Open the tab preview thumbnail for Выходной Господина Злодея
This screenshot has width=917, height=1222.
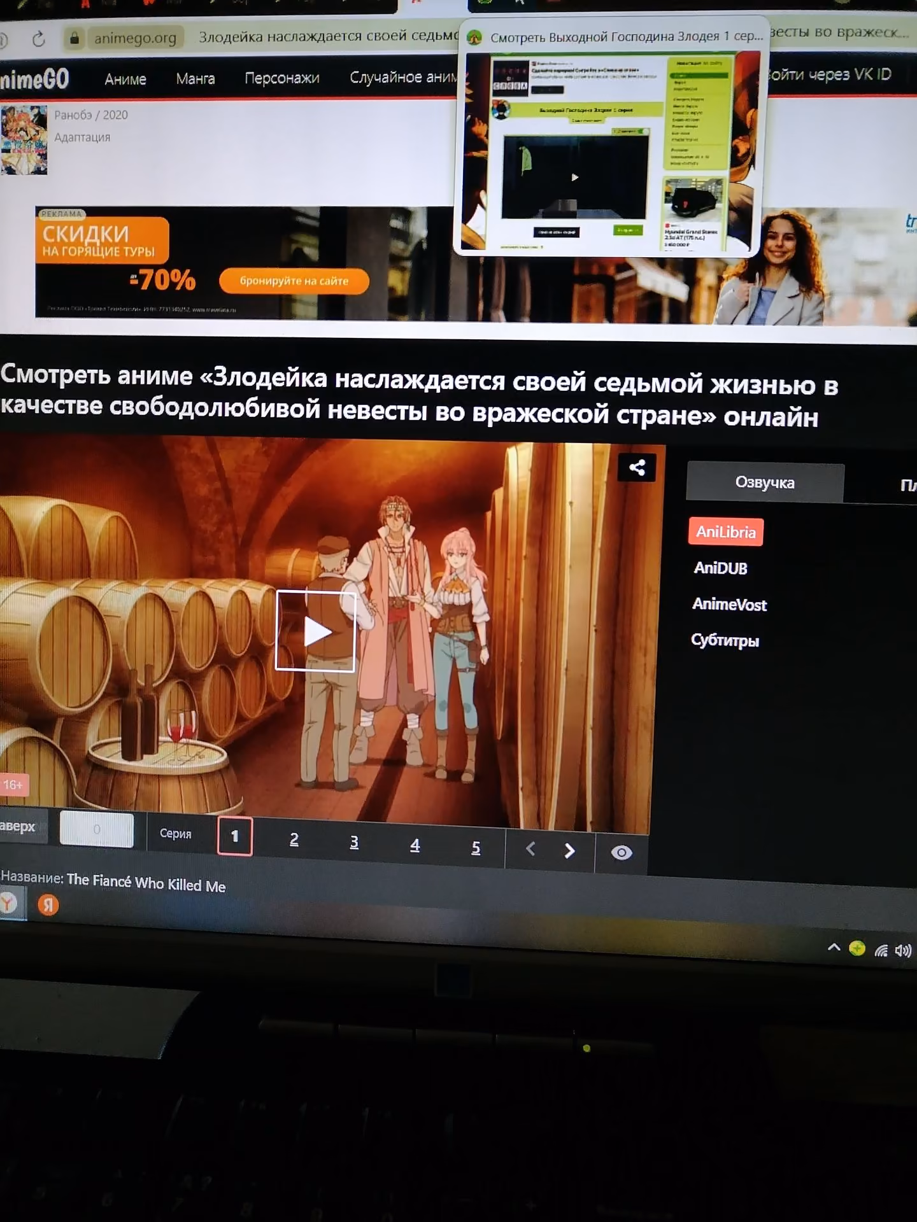(609, 152)
